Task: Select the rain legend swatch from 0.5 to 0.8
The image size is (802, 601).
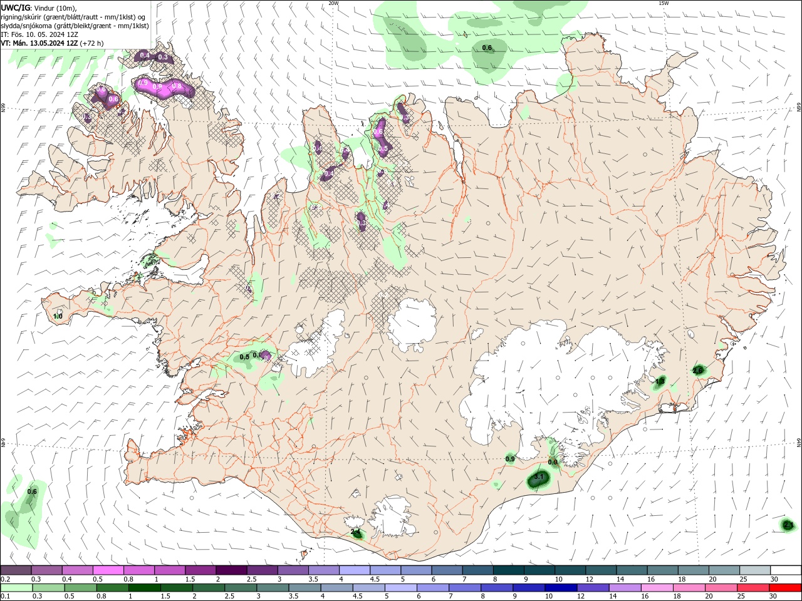Action: [81, 588]
